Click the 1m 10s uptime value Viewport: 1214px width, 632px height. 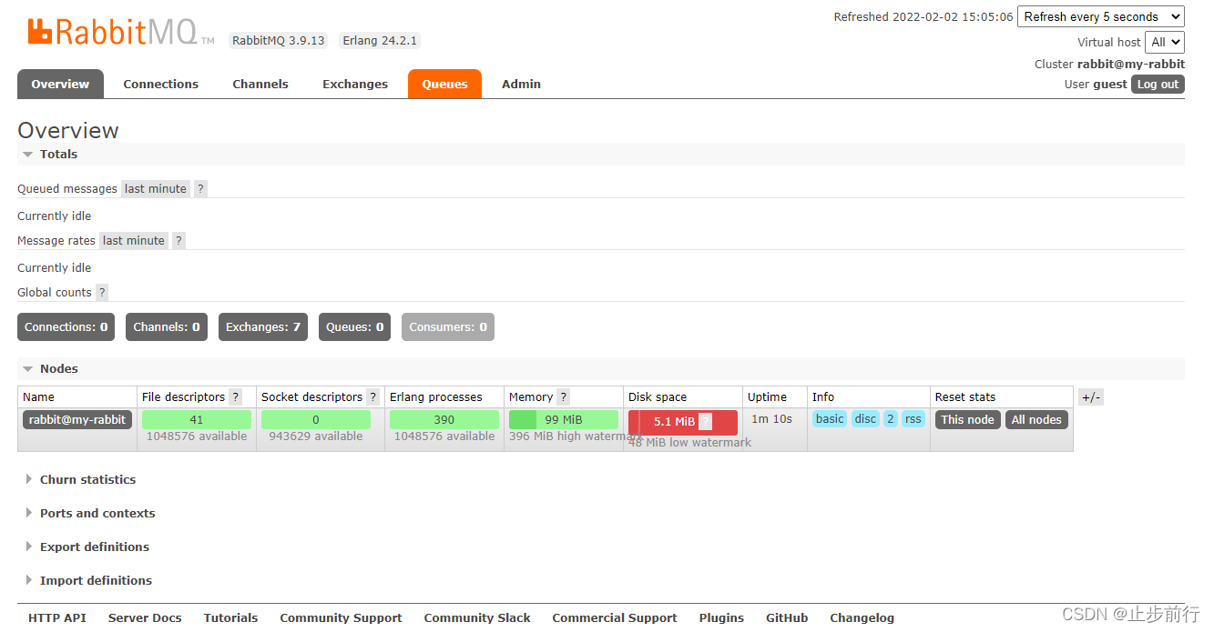coord(771,419)
